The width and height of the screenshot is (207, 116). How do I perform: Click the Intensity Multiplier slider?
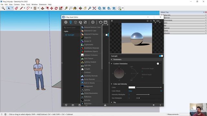coord(149,94)
